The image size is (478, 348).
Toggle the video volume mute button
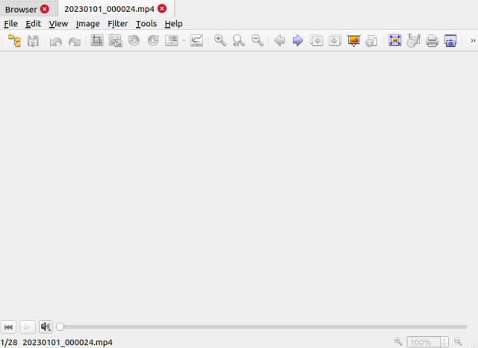[46, 327]
